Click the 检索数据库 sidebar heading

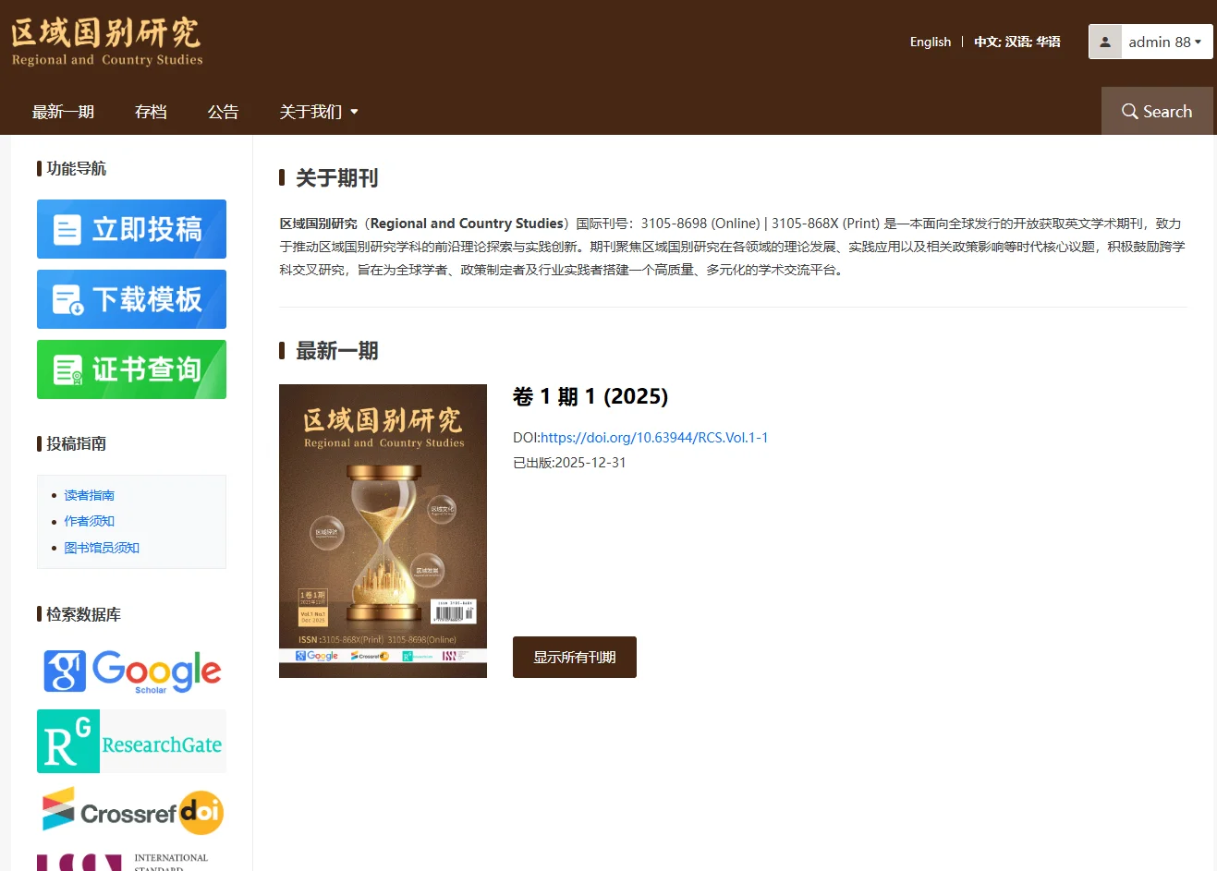coord(83,614)
